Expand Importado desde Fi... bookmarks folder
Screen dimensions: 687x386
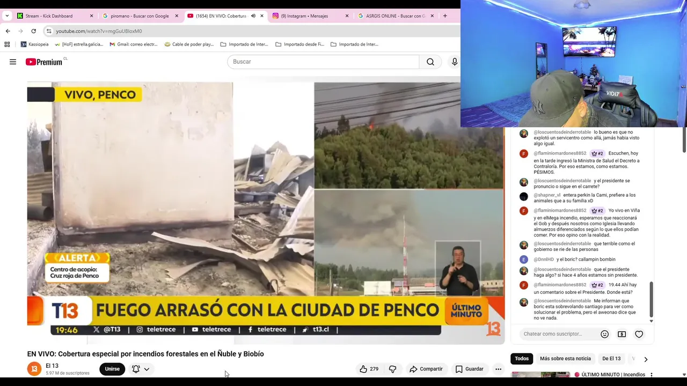(x=299, y=44)
